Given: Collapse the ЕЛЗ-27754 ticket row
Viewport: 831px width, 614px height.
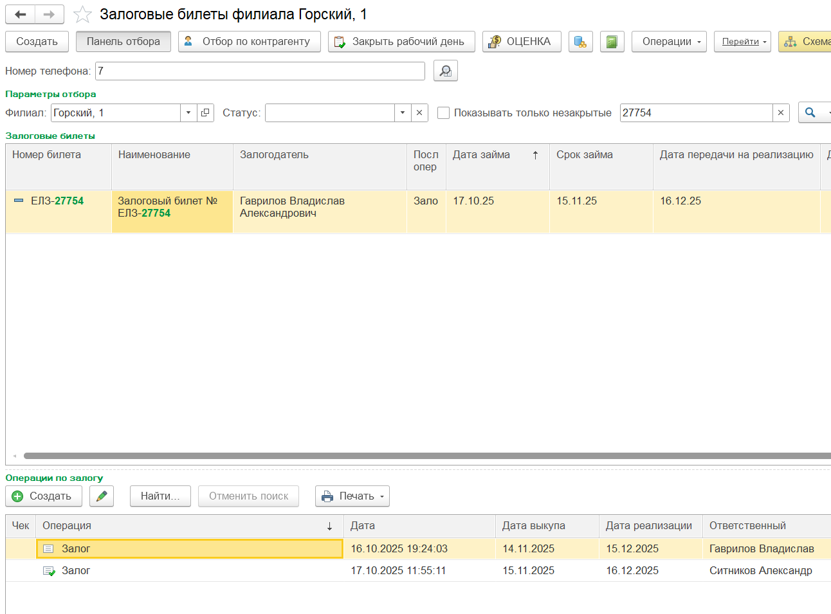Looking at the screenshot, I should pos(19,201).
